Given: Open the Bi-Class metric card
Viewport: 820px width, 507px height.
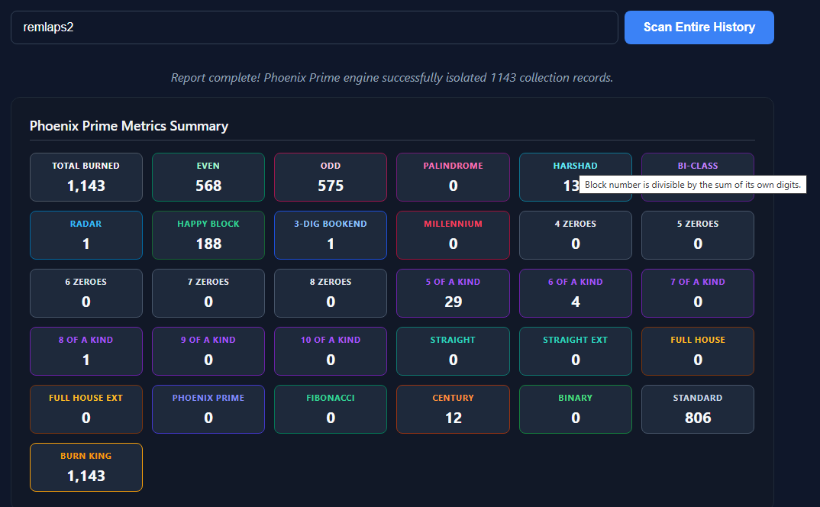Looking at the screenshot, I should [698, 164].
